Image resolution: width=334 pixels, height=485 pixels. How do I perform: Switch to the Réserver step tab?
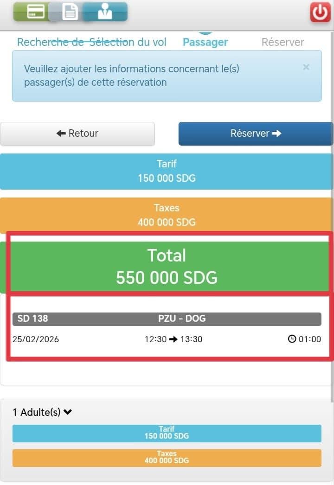click(x=283, y=42)
